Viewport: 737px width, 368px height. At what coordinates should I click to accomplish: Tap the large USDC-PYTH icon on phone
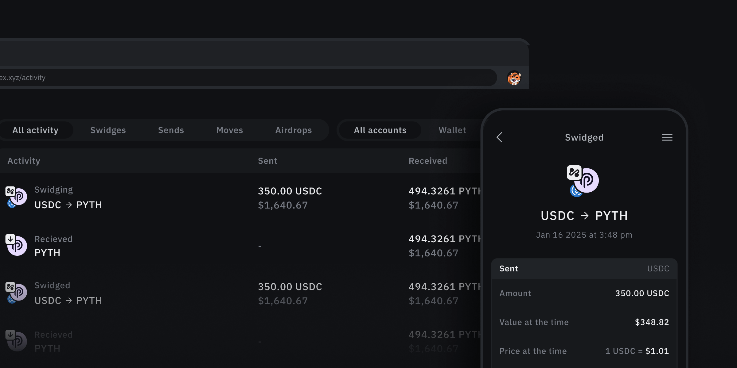click(583, 181)
